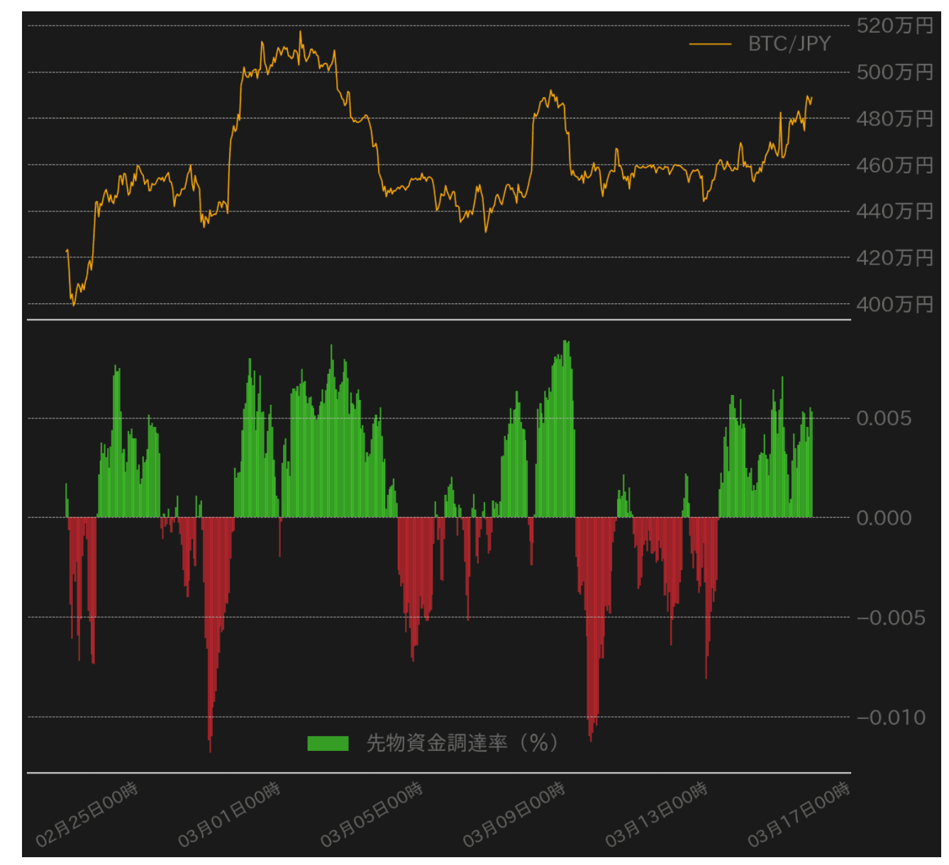949x865 pixels.
Task: Click the −0.005 funding rate axis label
Action: pos(890,618)
